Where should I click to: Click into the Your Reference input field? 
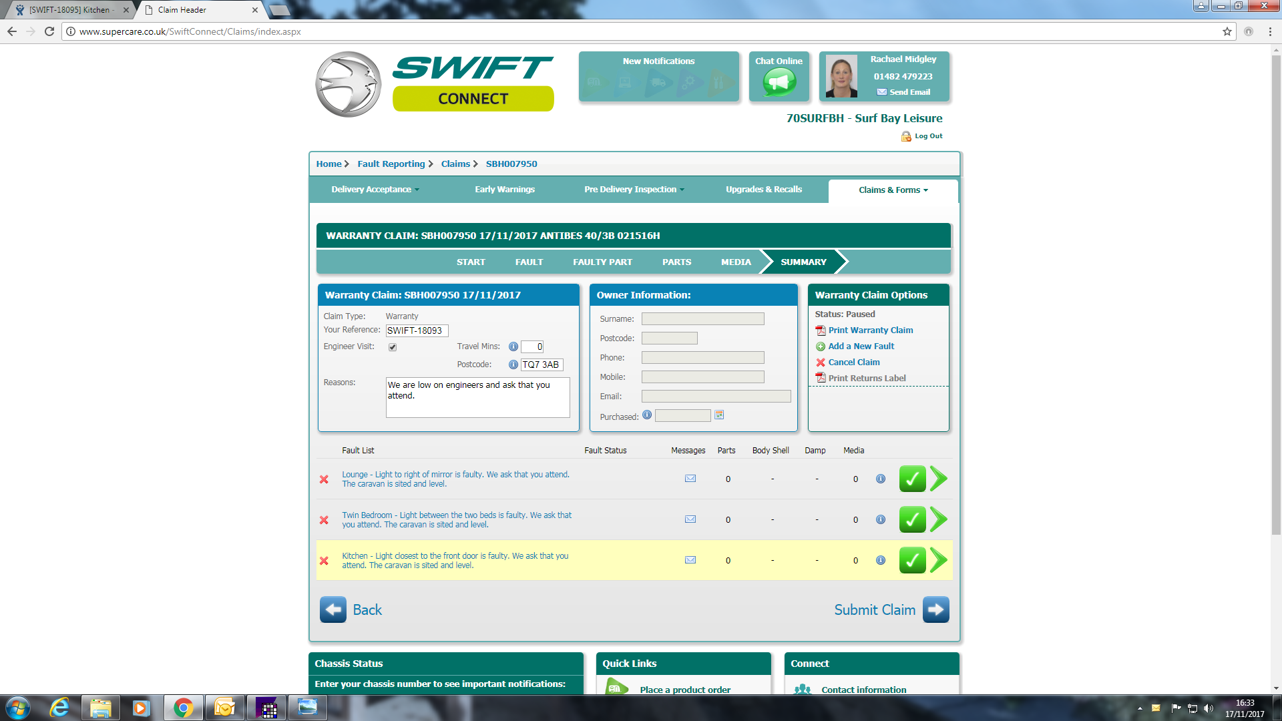[417, 330]
